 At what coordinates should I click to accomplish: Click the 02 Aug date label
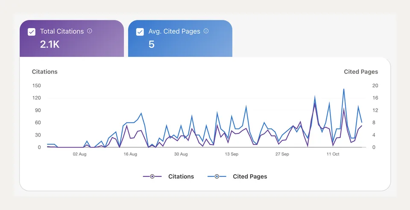tap(79, 154)
